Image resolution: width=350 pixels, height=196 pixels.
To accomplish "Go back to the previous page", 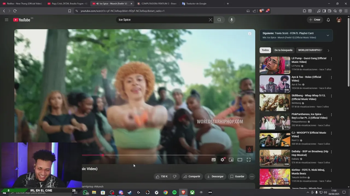I will tap(4, 11).
